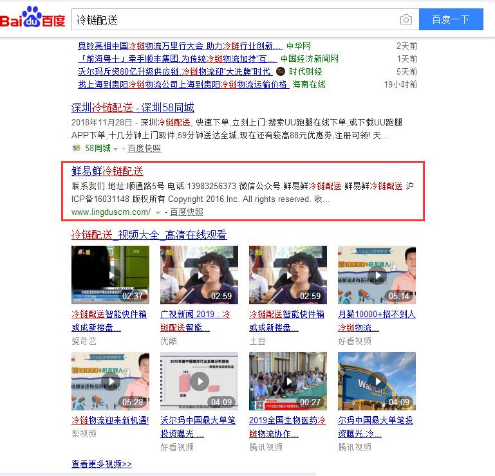Open the 找上海到贵阳冷链物流公司 link

pyautogui.click(x=183, y=84)
